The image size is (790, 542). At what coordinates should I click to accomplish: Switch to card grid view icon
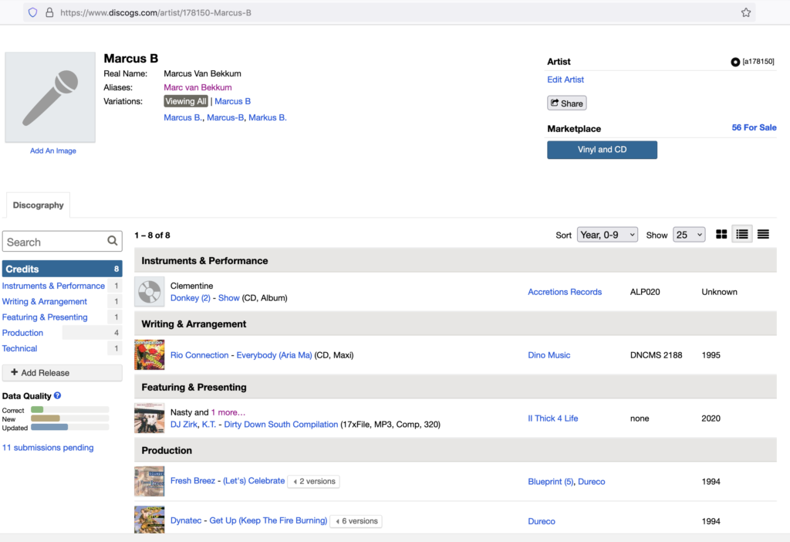(x=721, y=235)
